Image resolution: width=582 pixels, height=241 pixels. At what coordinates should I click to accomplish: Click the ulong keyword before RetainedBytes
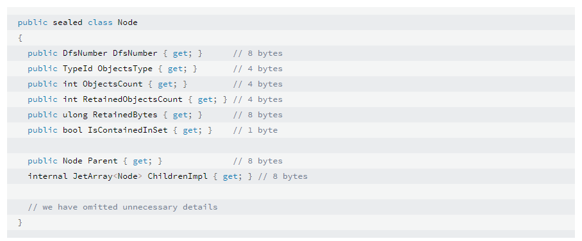point(76,115)
